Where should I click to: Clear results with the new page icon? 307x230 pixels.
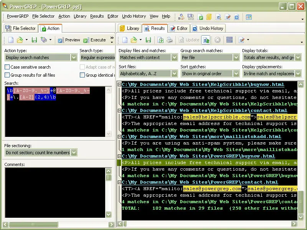coord(125,40)
